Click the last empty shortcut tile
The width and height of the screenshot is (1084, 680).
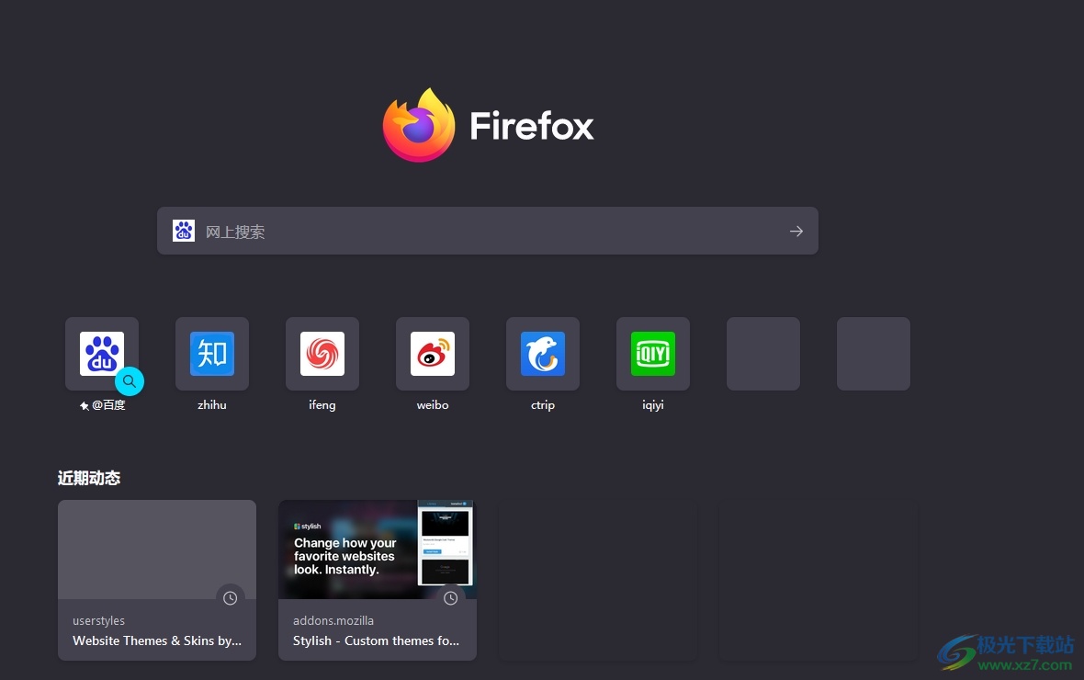point(873,354)
